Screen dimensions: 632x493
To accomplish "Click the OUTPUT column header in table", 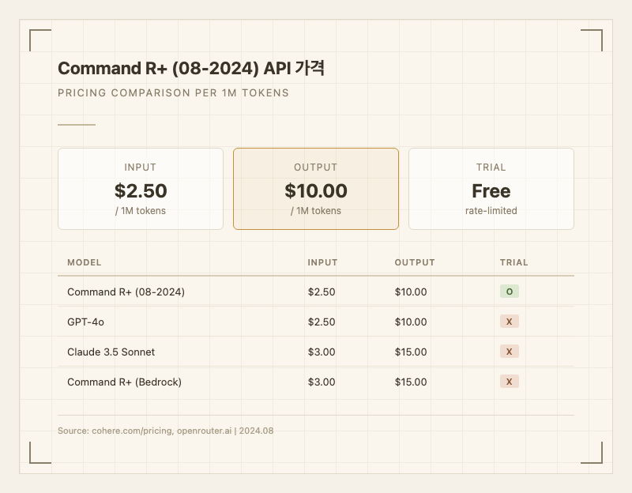I will coord(415,262).
